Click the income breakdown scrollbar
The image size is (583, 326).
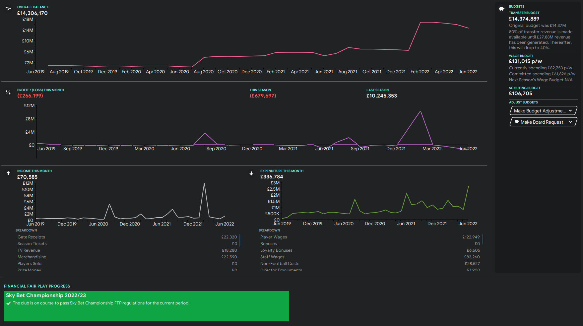(239, 240)
